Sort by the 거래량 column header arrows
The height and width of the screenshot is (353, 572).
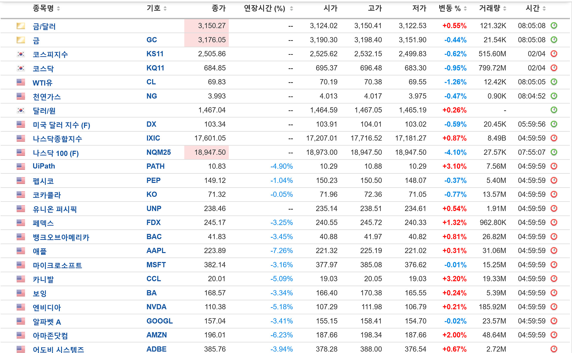point(505,9)
